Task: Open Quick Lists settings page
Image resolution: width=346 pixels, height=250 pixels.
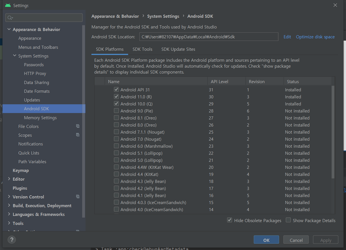Action: pos(29,153)
